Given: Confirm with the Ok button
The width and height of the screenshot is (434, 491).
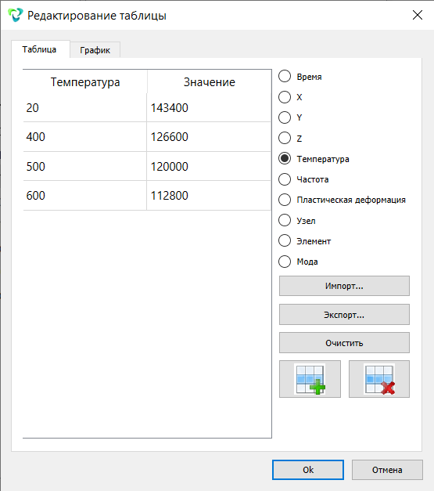Looking at the screenshot, I should 308,470.
